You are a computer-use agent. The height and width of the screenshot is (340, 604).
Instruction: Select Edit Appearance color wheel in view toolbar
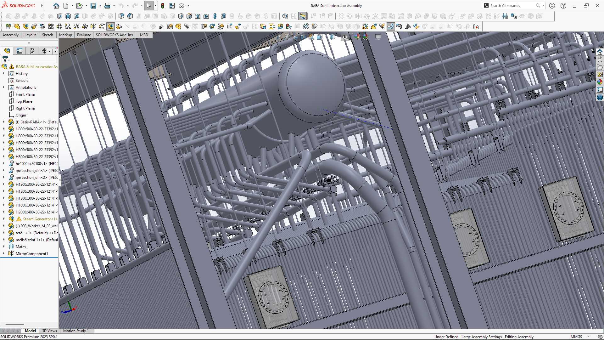point(357,37)
